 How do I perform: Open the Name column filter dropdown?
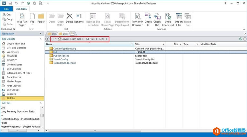tap(132, 44)
